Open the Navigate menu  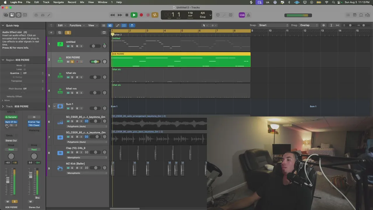pos(59,2)
